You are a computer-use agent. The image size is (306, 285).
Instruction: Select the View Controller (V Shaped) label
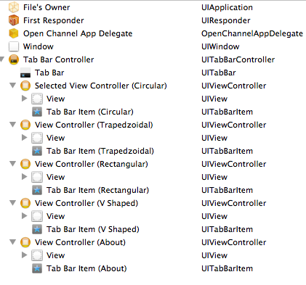(x=86, y=203)
